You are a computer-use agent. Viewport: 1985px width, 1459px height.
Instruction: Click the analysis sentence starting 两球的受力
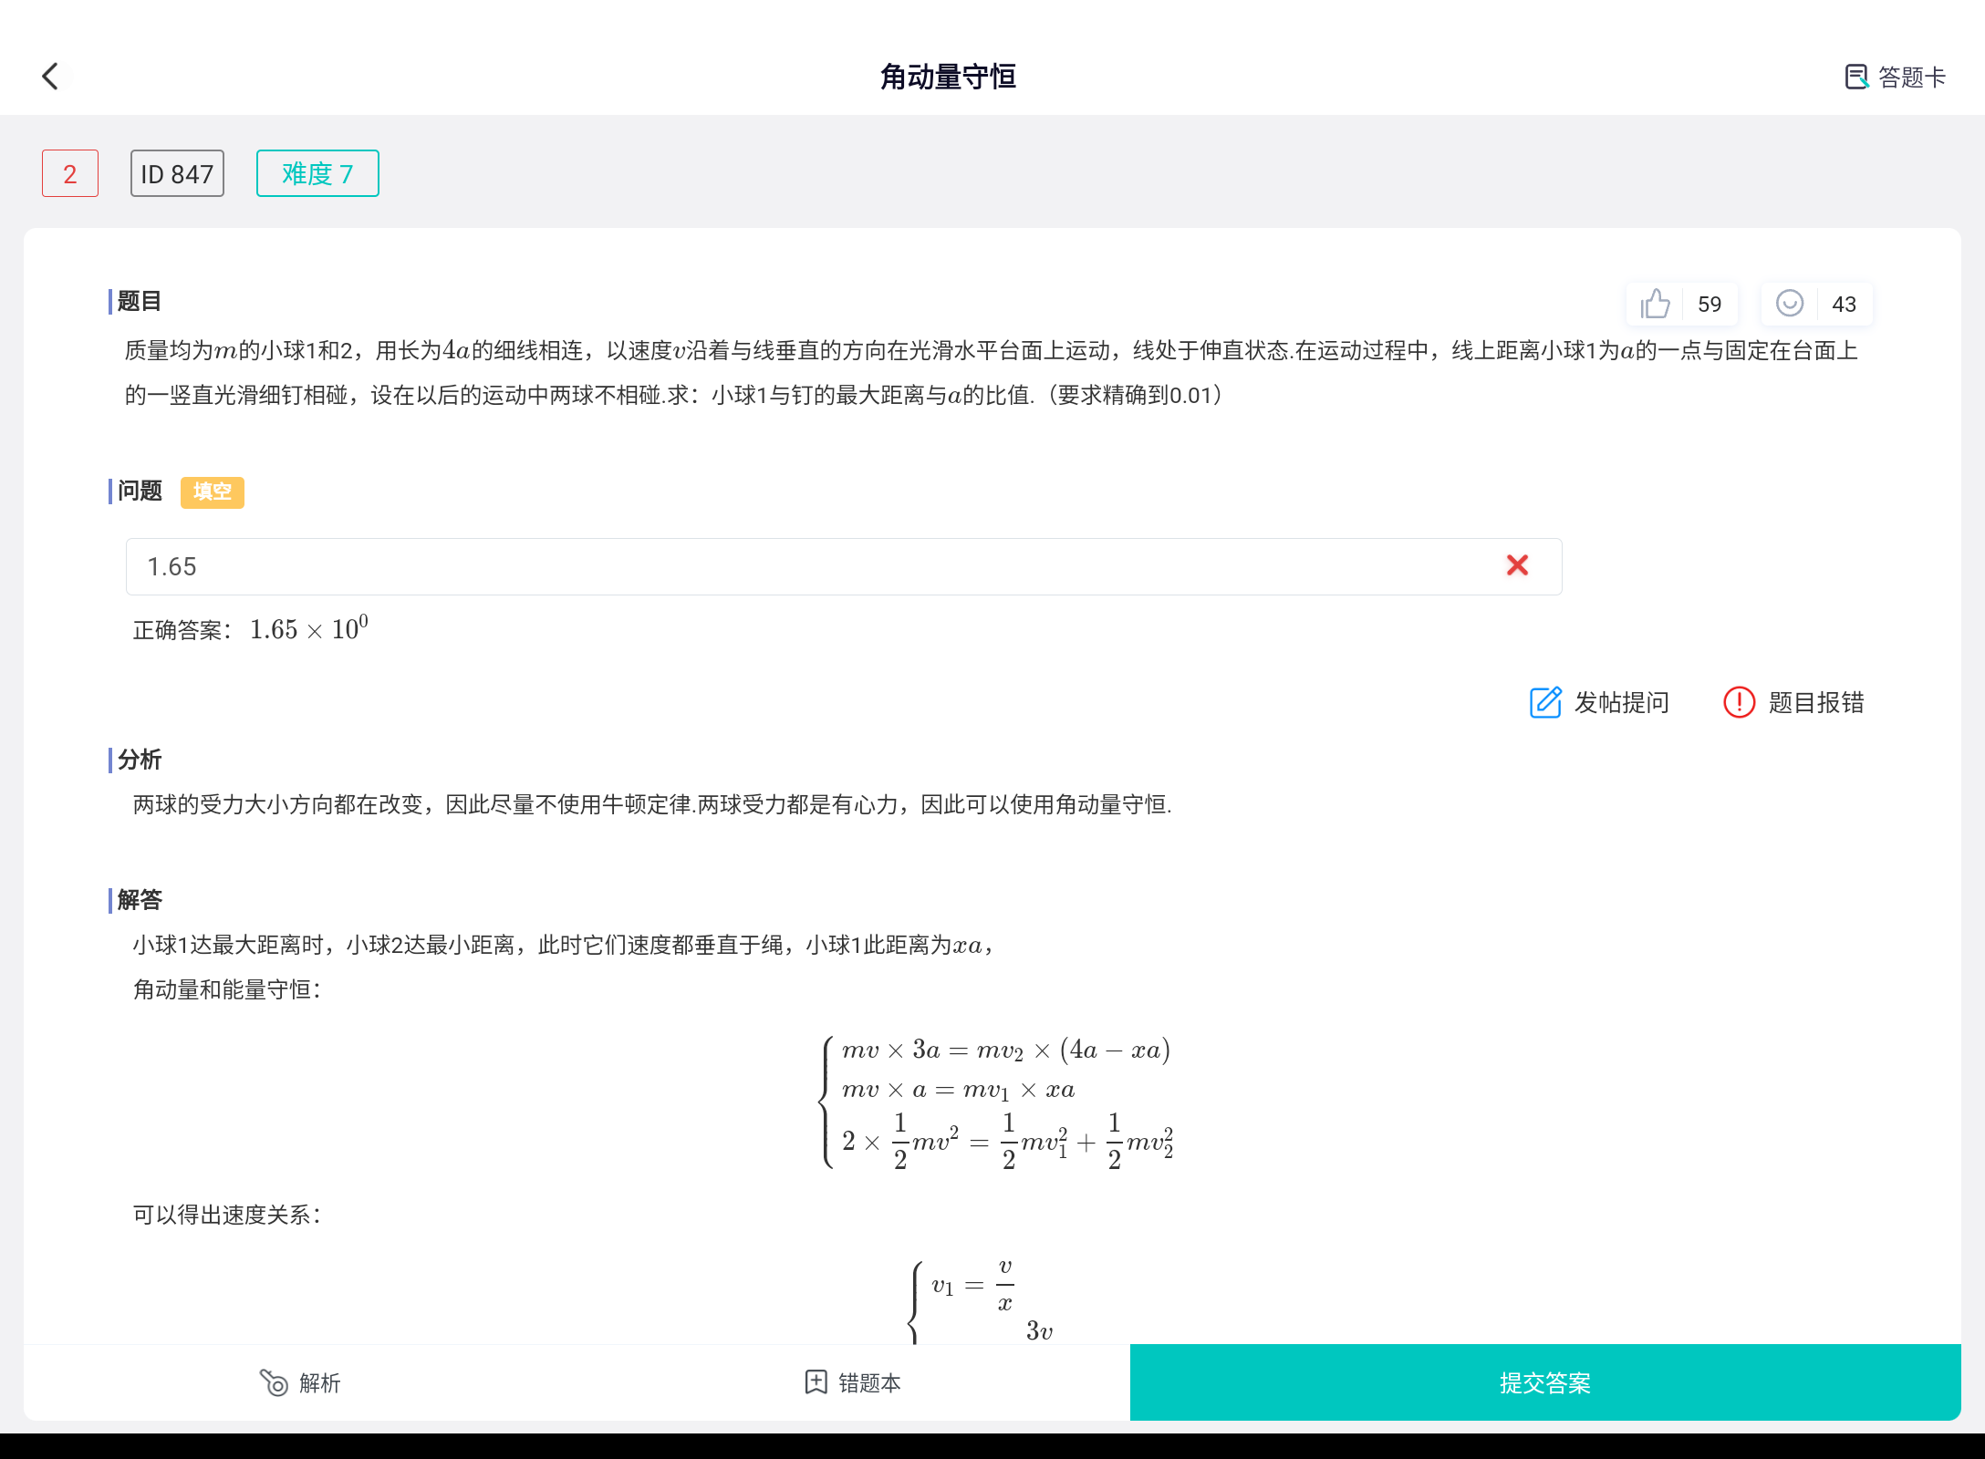(652, 804)
